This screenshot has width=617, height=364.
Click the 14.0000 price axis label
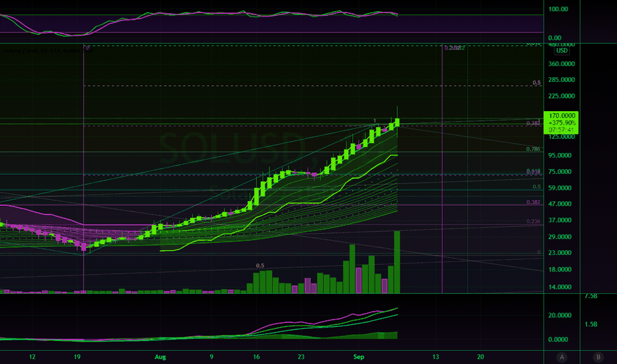[560, 287]
